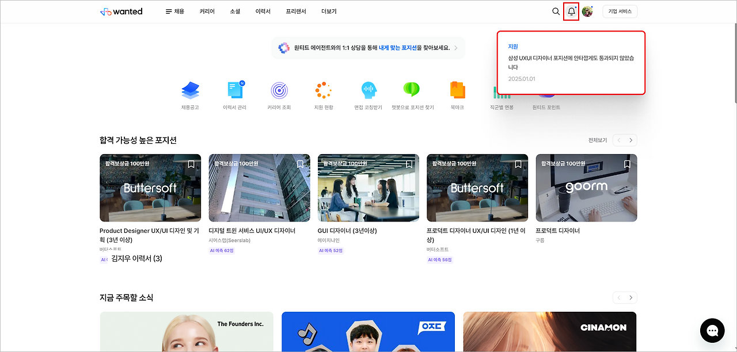Open the meeting photo of the GUI 디자이너 card

[x=368, y=188]
